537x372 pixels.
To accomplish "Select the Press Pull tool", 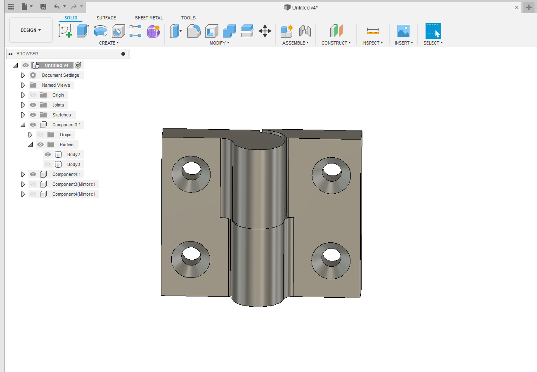I will 176,31.
